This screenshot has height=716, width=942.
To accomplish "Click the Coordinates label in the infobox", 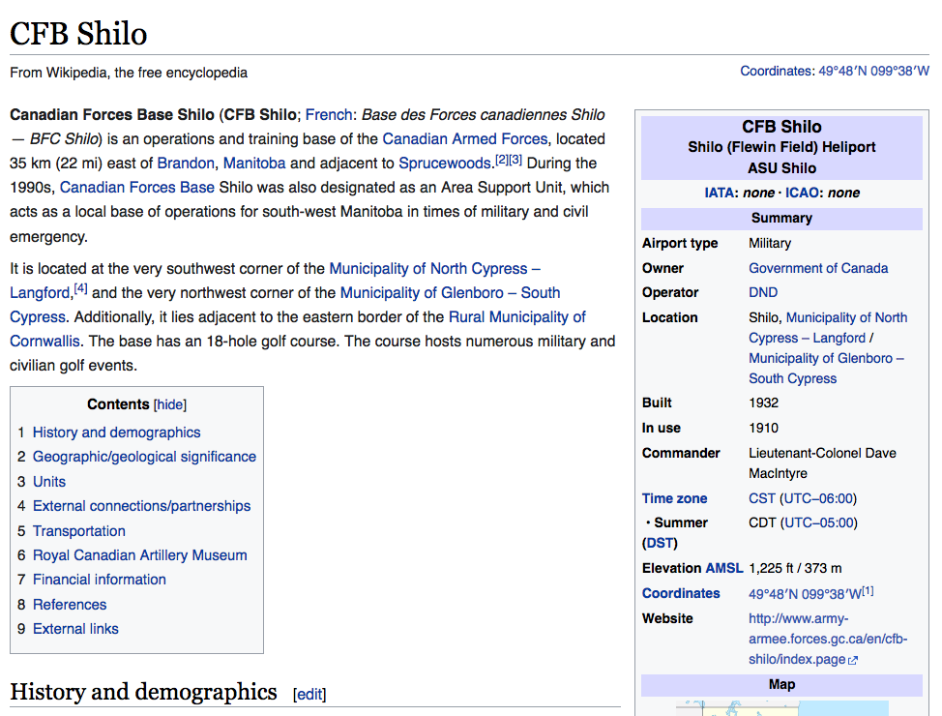I will coord(681,593).
